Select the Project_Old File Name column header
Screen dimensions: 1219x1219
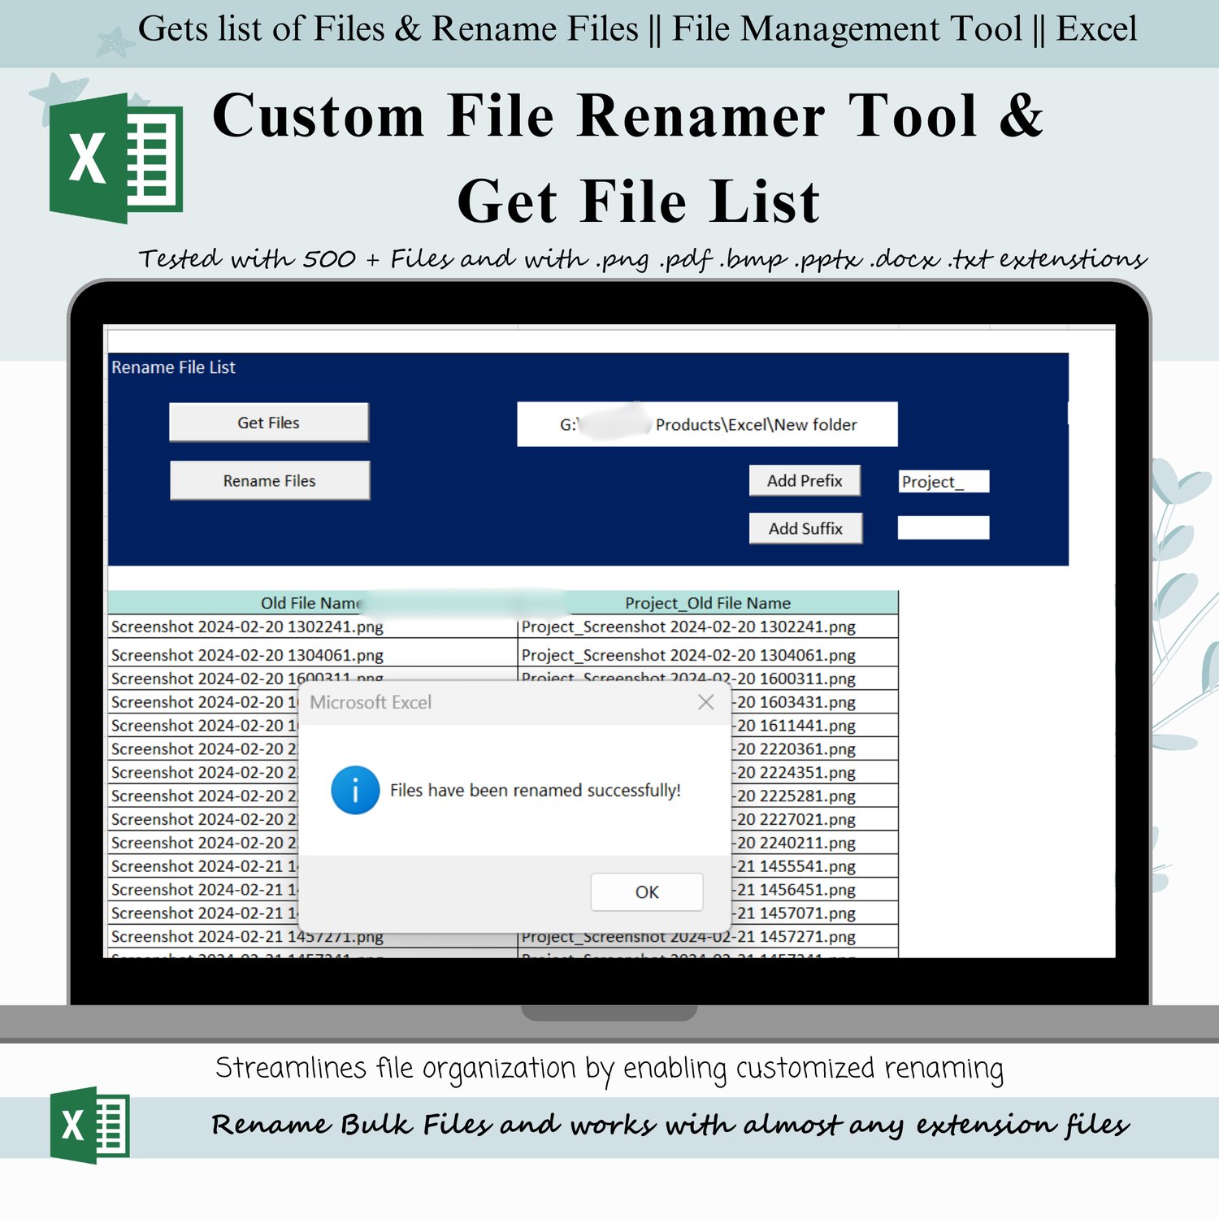pos(708,603)
